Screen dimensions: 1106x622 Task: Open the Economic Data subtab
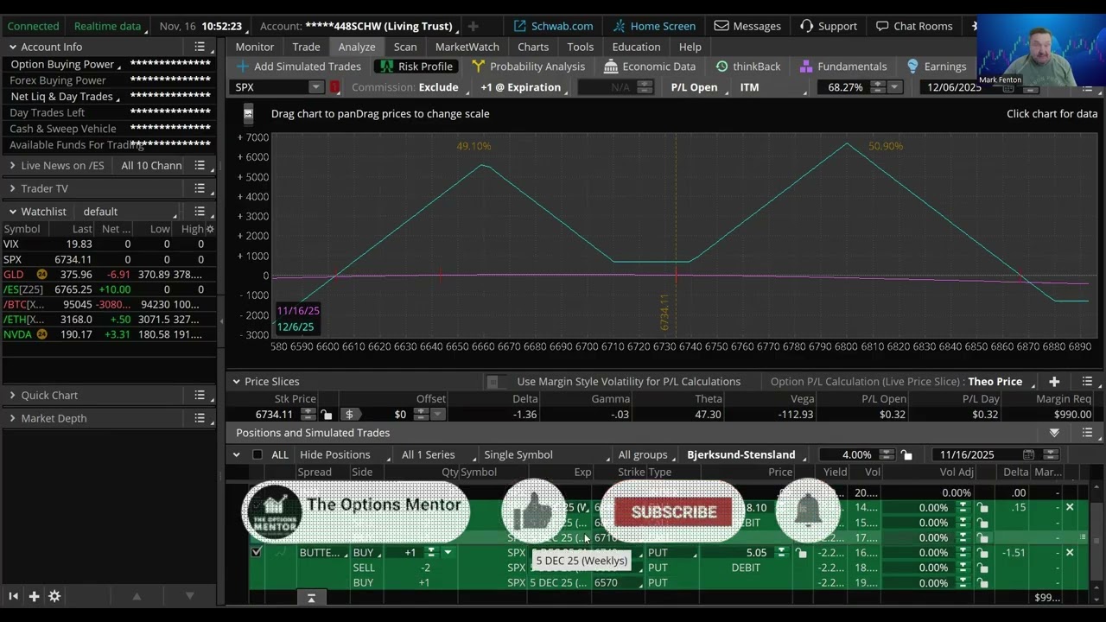pos(650,67)
